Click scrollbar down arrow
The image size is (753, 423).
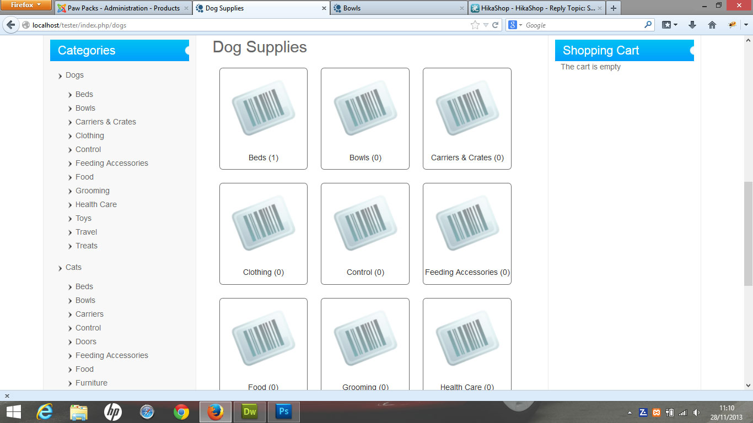(x=748, y=386)
